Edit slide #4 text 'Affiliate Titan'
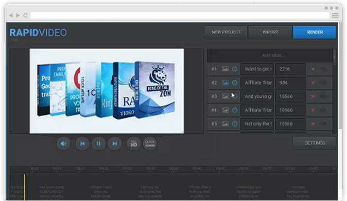347x201 pixels. pos(257,110)
